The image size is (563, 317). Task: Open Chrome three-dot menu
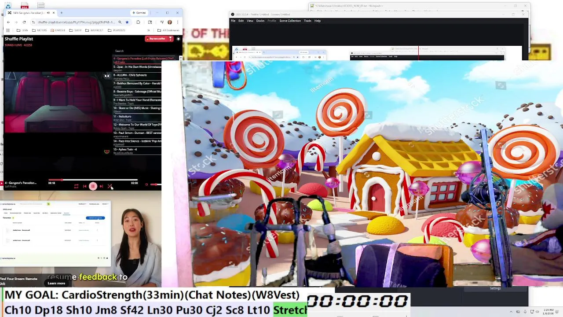(x=178, y=22)
